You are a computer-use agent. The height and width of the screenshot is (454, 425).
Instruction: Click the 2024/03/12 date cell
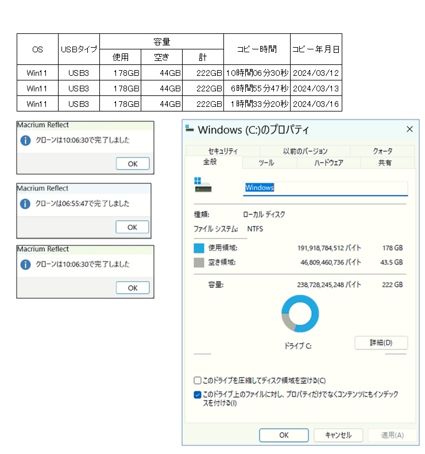click(x=316, y=72)
